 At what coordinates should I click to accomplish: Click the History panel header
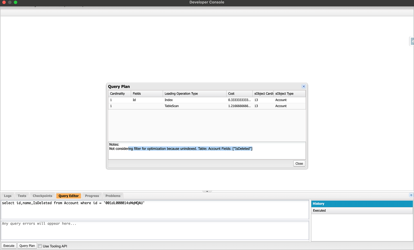[362, 204]
